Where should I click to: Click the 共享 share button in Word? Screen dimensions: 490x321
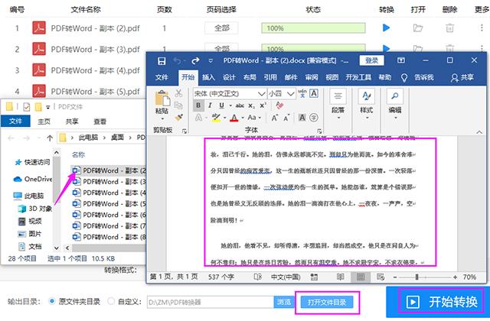(462, 77)
